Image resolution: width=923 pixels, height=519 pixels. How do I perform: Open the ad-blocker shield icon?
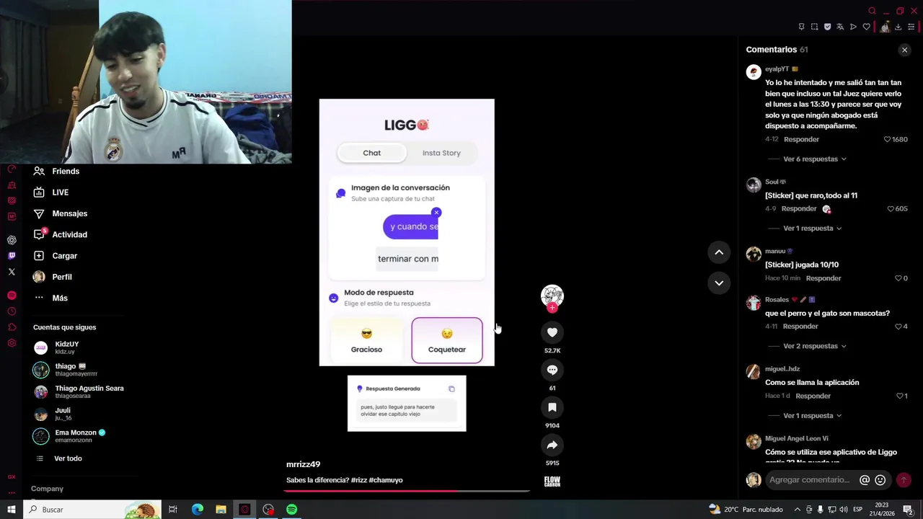coord(827,27)
